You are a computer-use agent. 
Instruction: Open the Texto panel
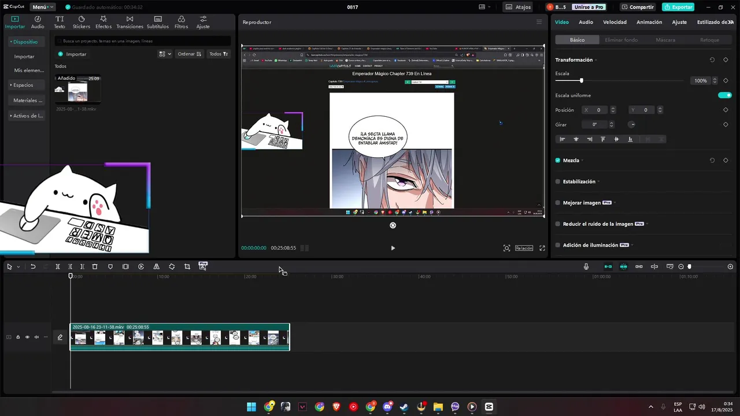point(60,23)
